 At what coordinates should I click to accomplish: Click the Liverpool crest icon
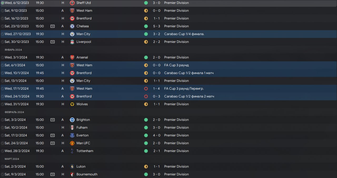pyautogui.click(x=72, y=42)
